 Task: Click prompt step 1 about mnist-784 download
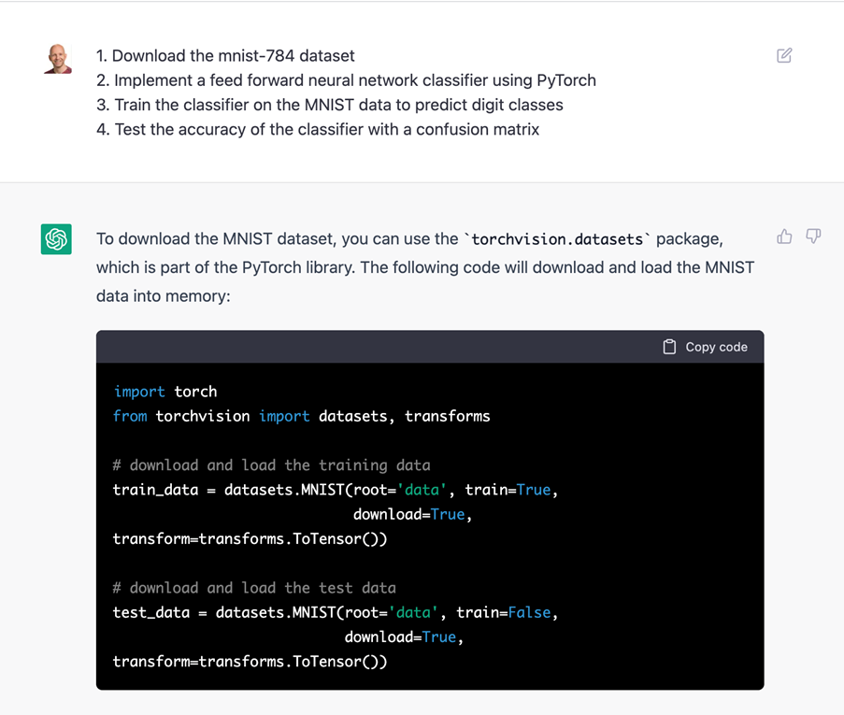(x=225, y=56)
